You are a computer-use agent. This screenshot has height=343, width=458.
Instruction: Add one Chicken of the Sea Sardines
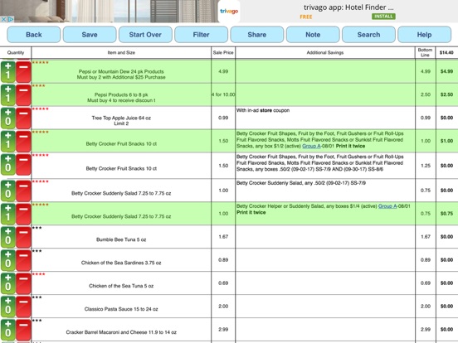(x=8, y=260)
